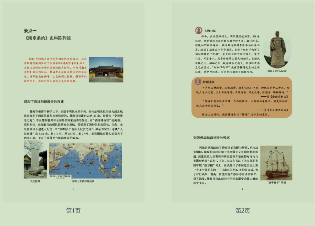
Task: Click the 人物扫描 person icon
Action: 199,30
